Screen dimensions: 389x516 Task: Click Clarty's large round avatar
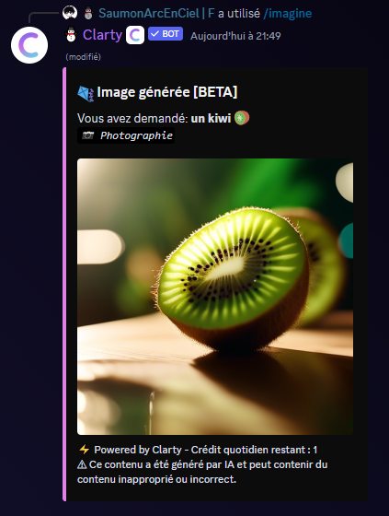click(x=29, y=45)
